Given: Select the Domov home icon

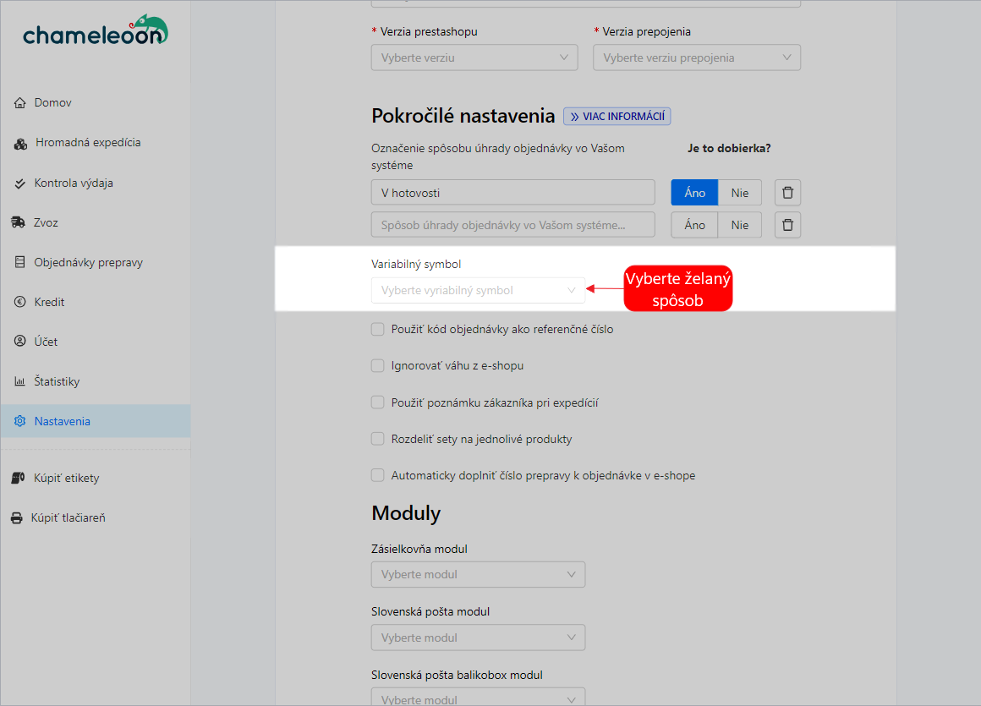Looking at the screenshot, I should (20, 102).
